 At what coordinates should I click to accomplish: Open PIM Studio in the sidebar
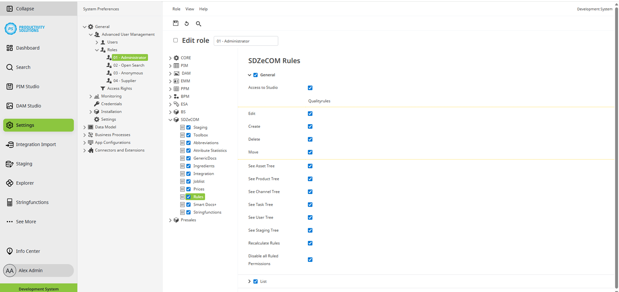[x=27, y=87]
